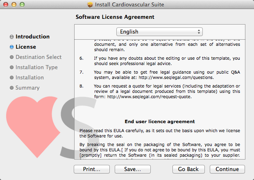The width and height of the screenshot is (254, 180).
Task: Click the seqlegal.com/request-quote URL
Action: [149, 97]
